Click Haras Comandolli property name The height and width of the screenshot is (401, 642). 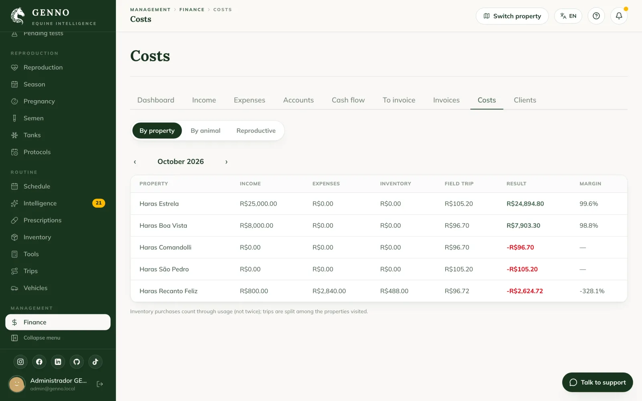point(165,247)
